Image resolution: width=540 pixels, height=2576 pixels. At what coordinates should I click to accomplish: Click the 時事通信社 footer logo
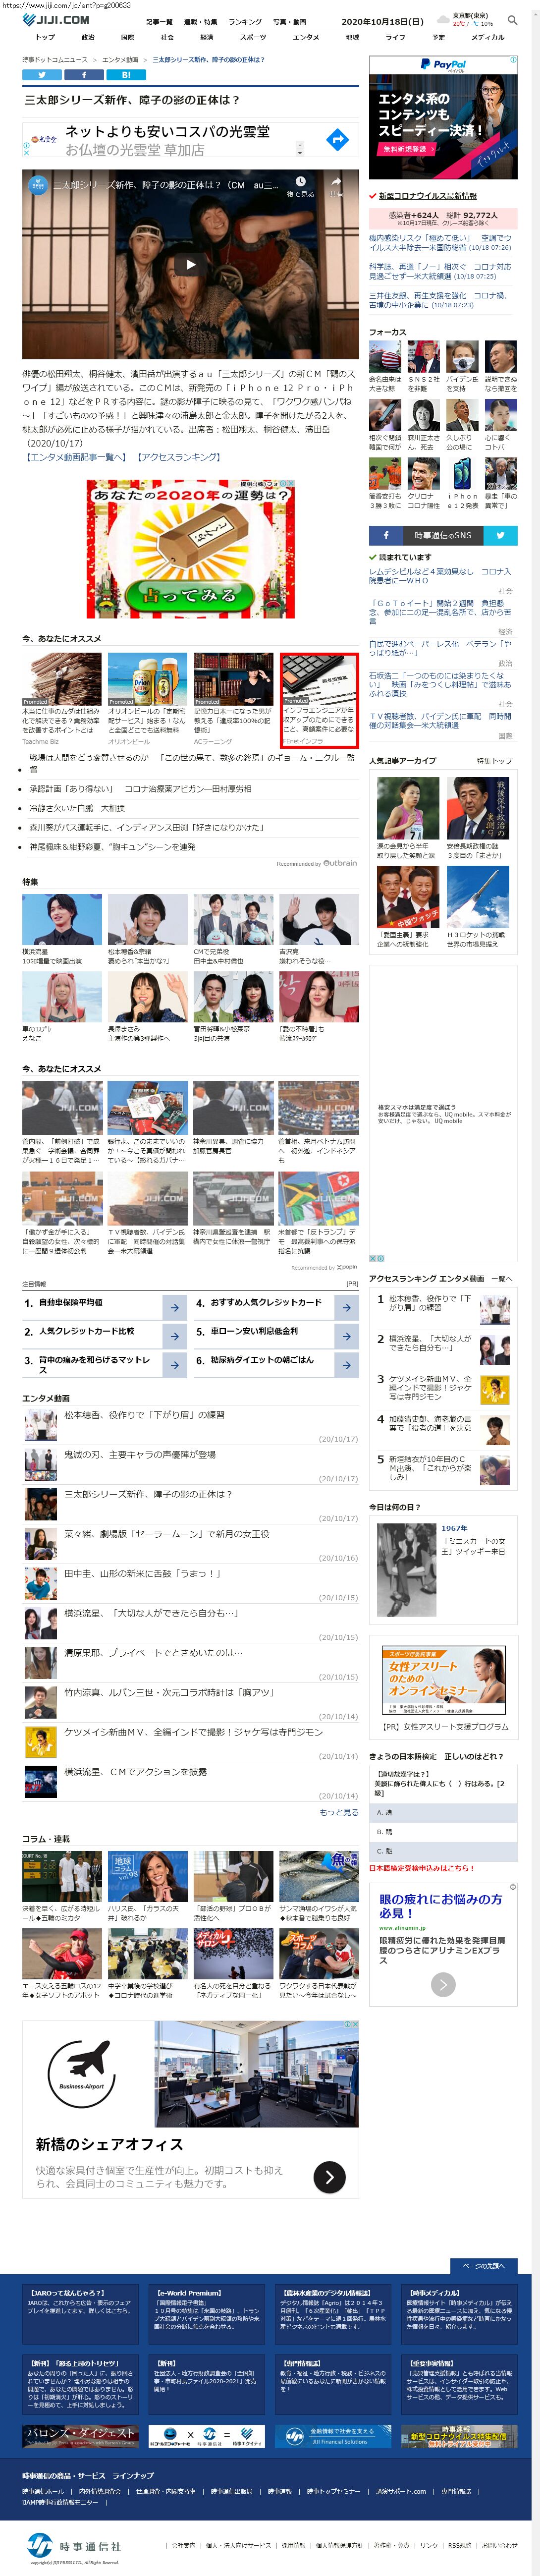[73, 2545]
